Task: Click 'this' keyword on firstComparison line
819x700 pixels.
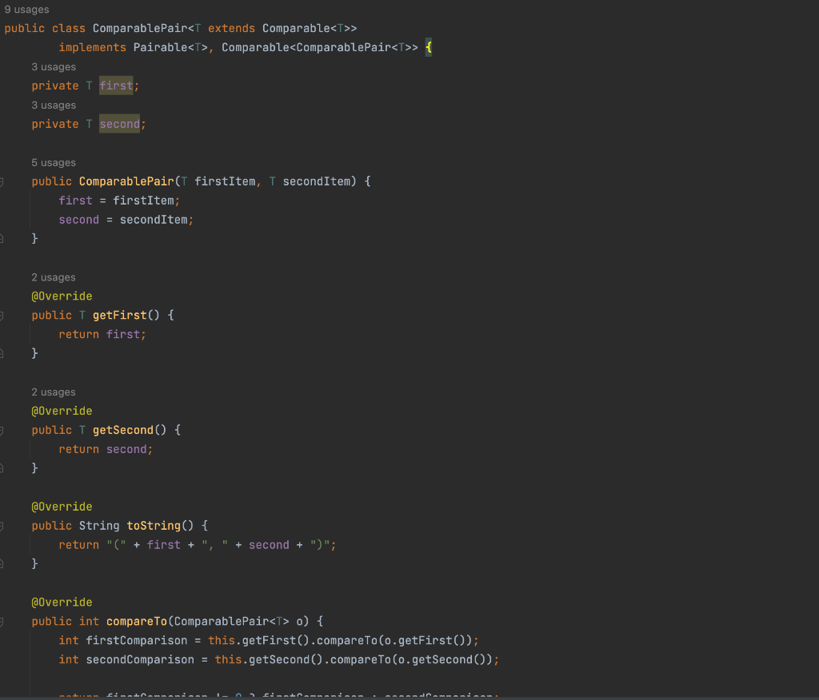Action: pyautogui.click(x=222, y=641)
